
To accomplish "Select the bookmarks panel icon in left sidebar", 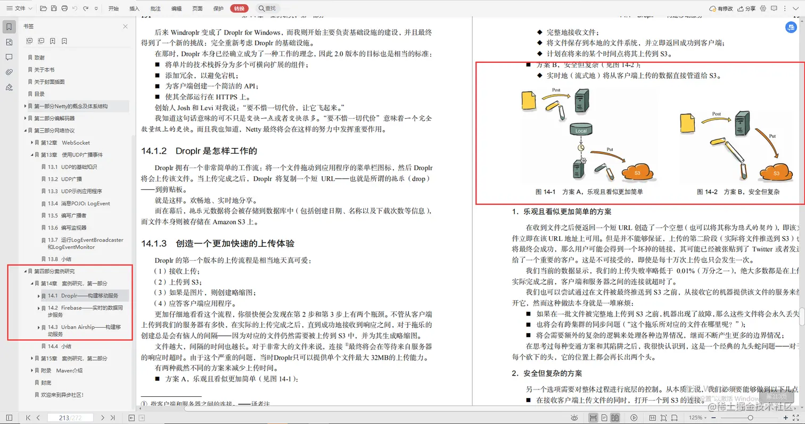I will [x=8, y=27].
